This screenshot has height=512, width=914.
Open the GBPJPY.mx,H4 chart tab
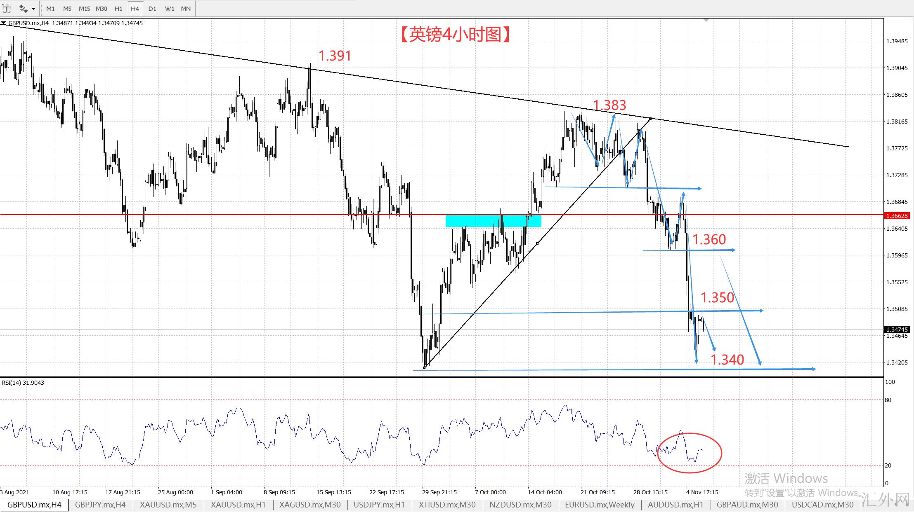click(x=100, y=505)
